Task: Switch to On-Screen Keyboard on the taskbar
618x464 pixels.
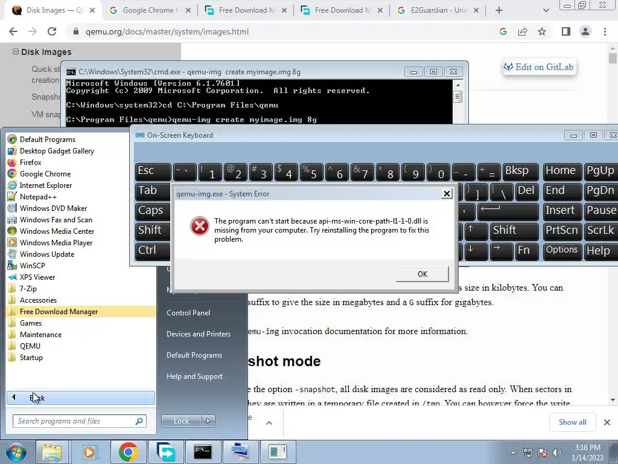Action: point(240,452)
